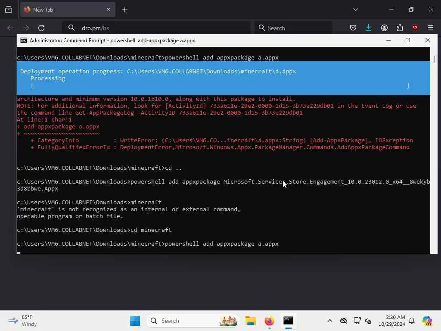This screenshot has width=441, height=331.
Task: Minimize the Command Prompt window
Action: coord(388,40)
